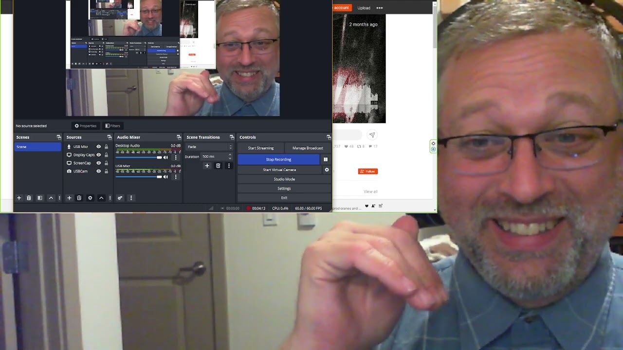Open advanced audio properties
The width and height of the screenshot is (623, 350).
(120, 198)
